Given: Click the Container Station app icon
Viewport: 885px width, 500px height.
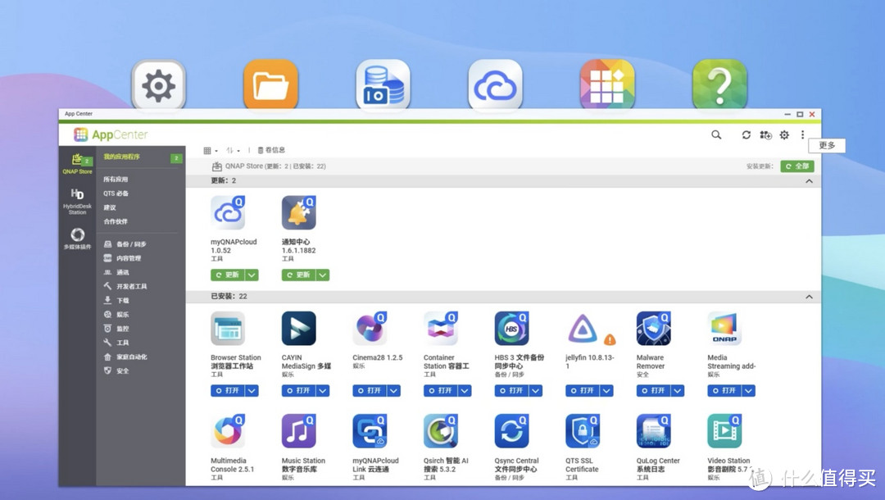Looking at the screenshot, I should pos(441,329).
